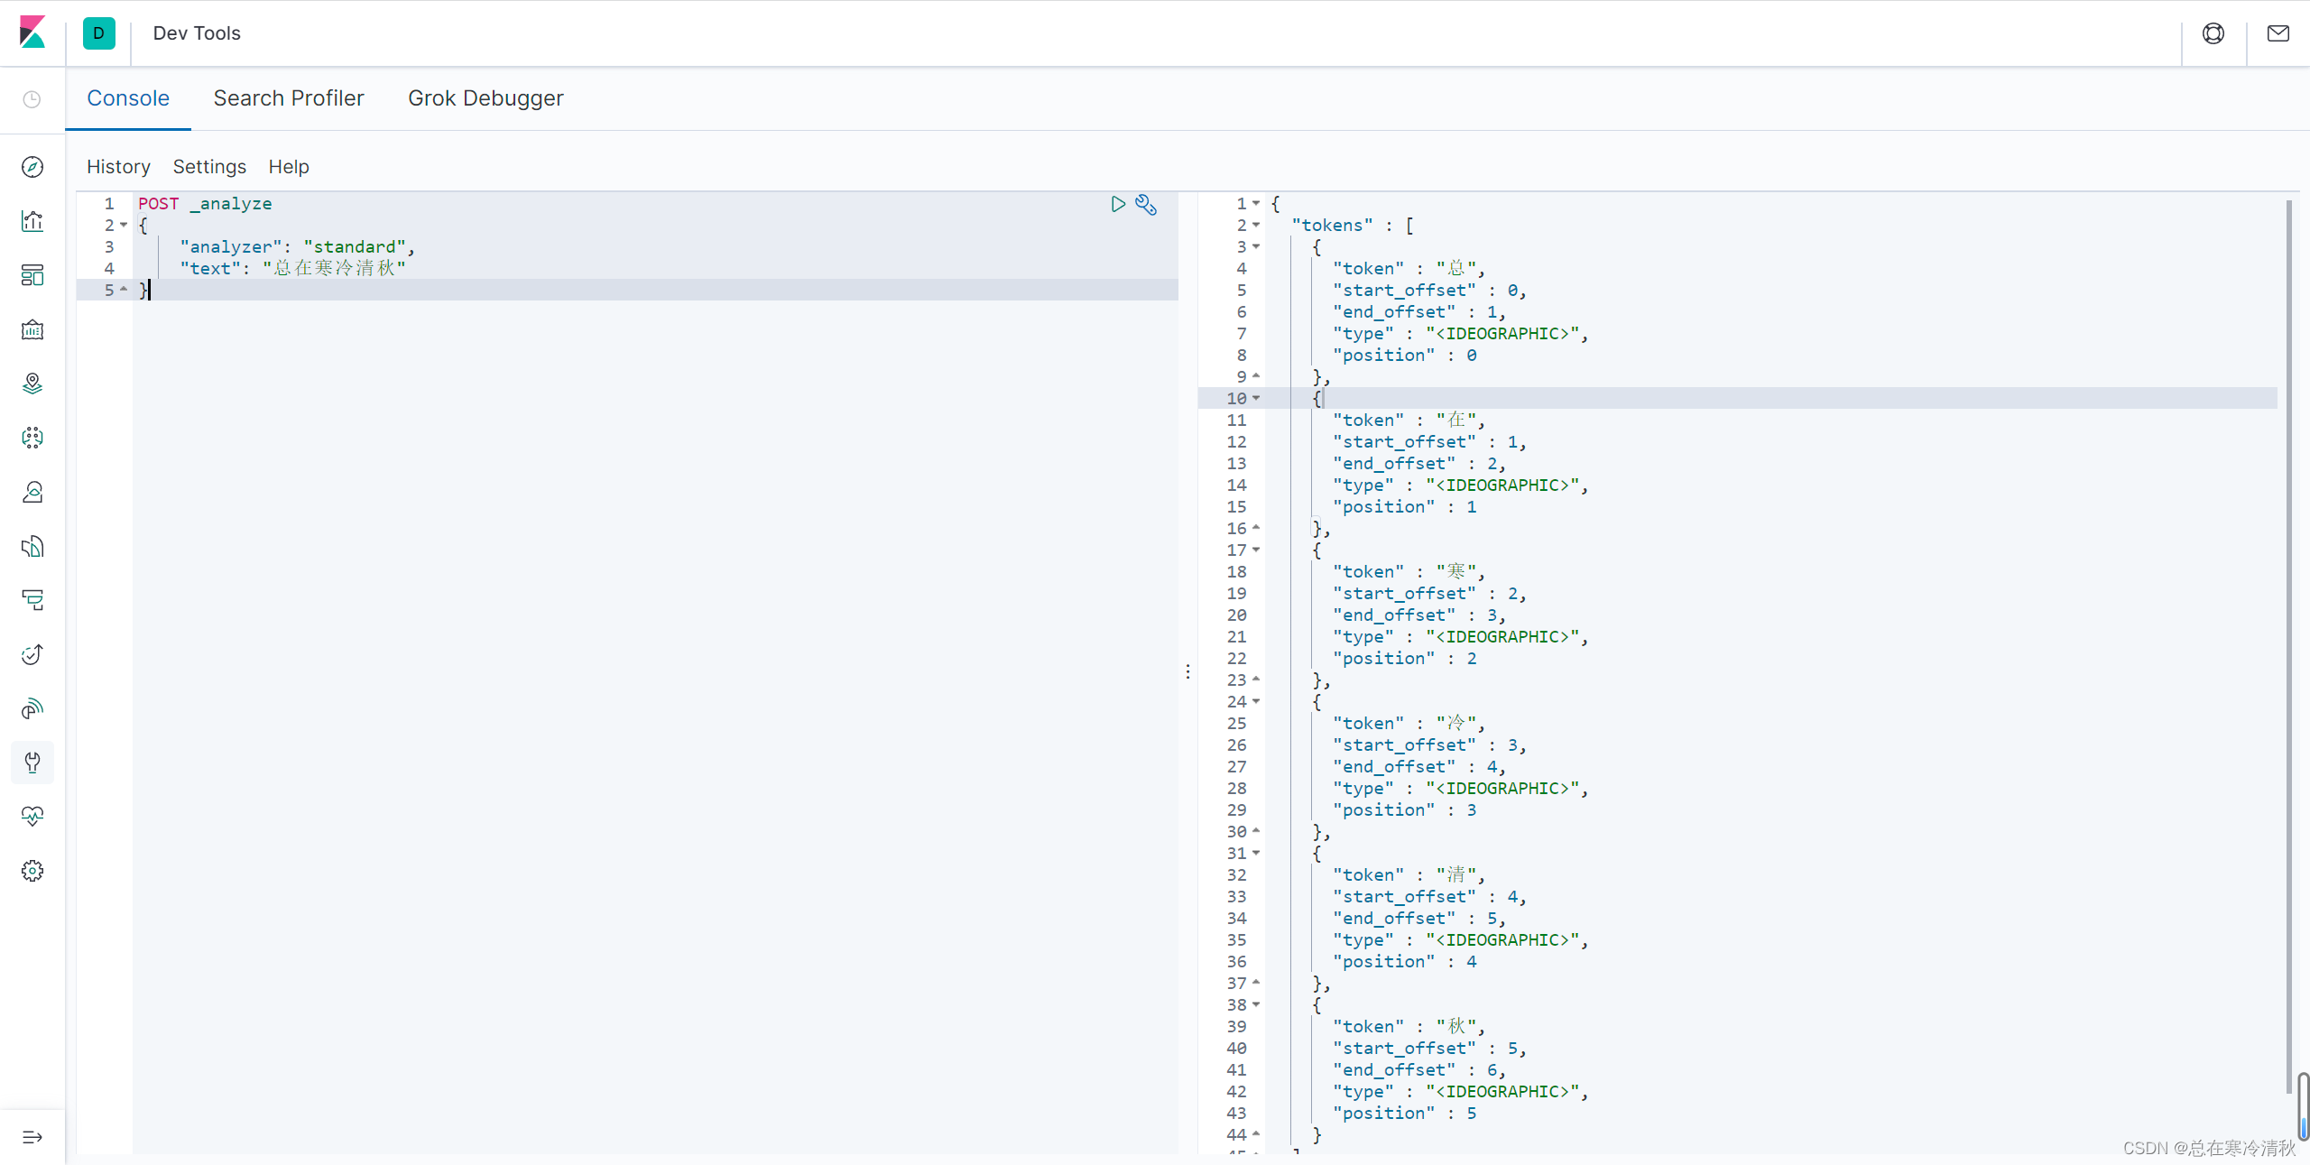Collapse output fold arrow at line 24
2310x1165 pixels.
click(1256, 701)
